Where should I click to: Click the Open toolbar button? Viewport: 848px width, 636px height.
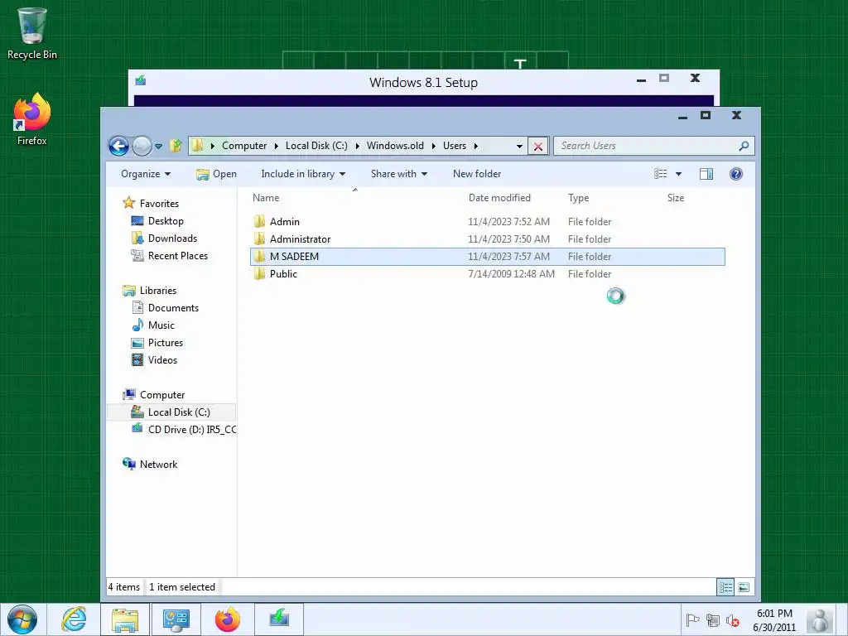tap(216, 174)
